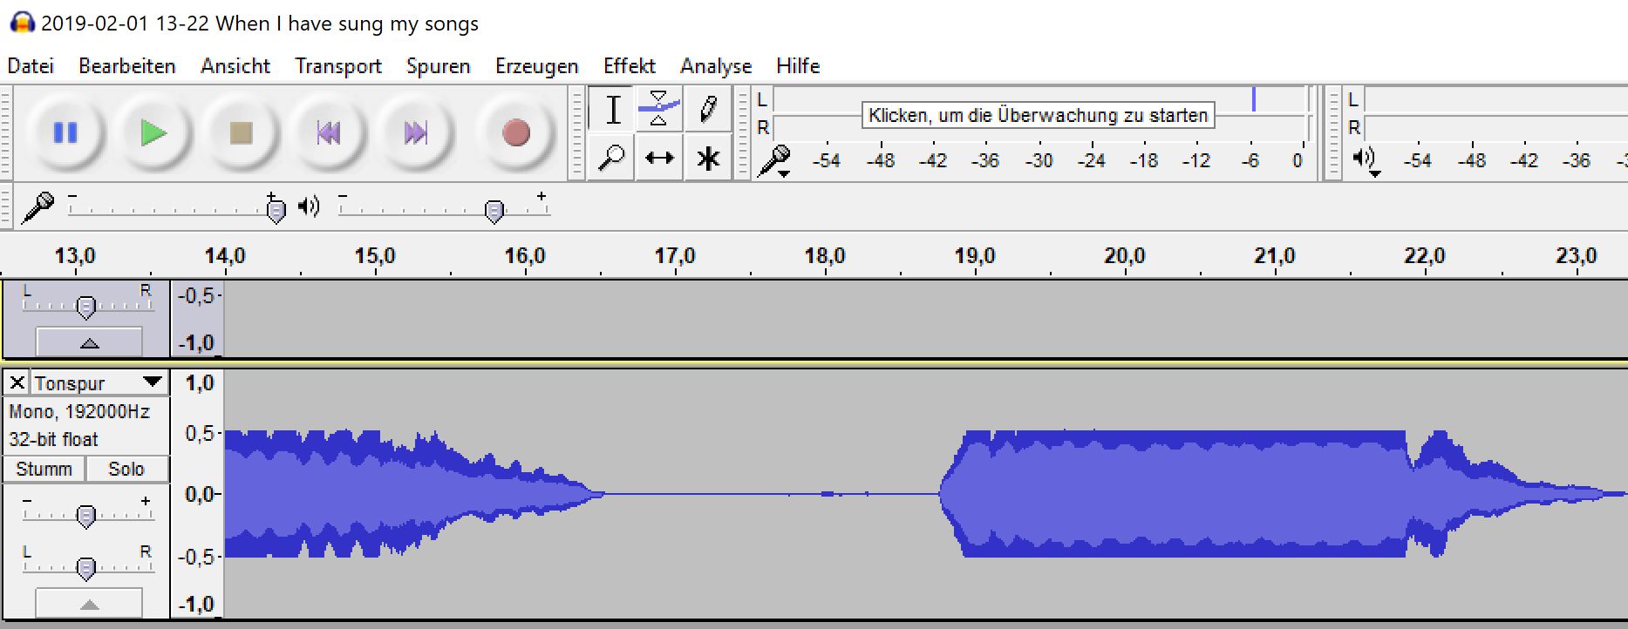Collapse the upper track with its arrow button

click(89, 342)
